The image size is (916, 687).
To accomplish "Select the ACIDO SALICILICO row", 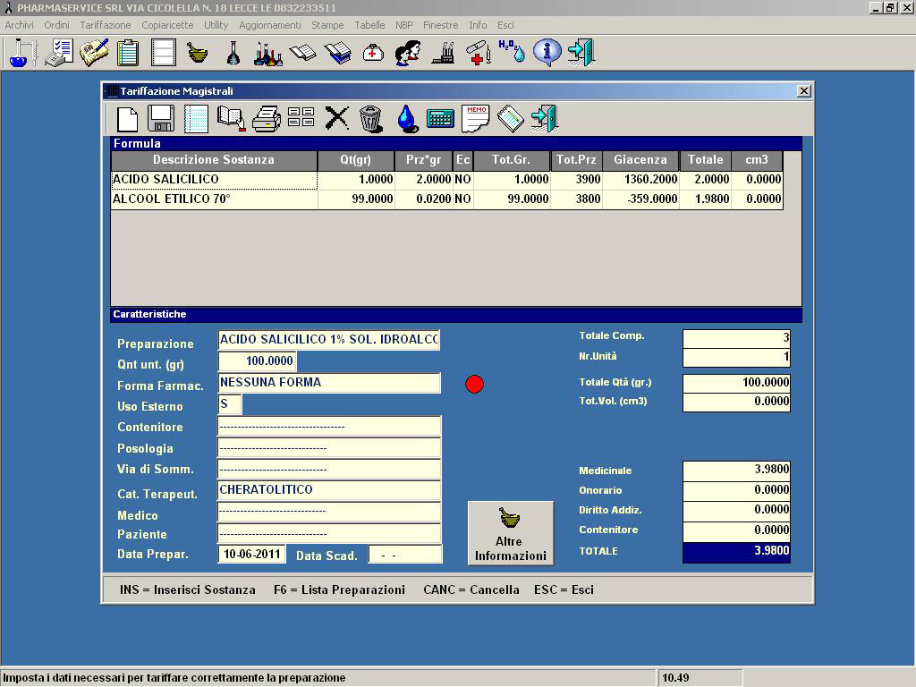I will click(x=214, y=180).
